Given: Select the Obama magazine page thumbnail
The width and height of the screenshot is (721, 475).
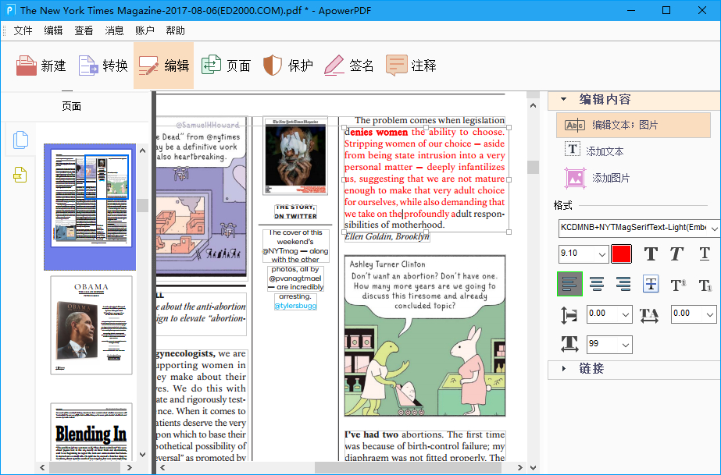Looking at the screenshot, I should (92, 324).
